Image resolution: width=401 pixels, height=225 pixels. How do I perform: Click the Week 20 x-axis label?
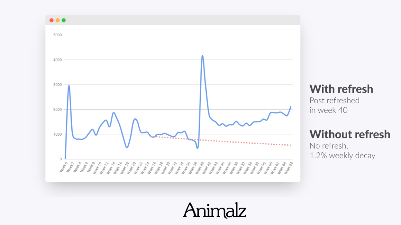[131, 168]
